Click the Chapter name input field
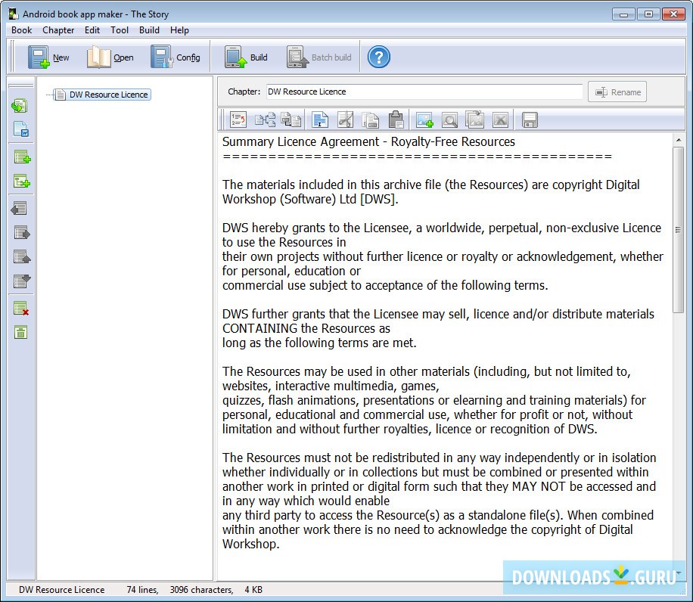This screenshot has height=602, width=693. pyautogui.click(x=424, y=92)
